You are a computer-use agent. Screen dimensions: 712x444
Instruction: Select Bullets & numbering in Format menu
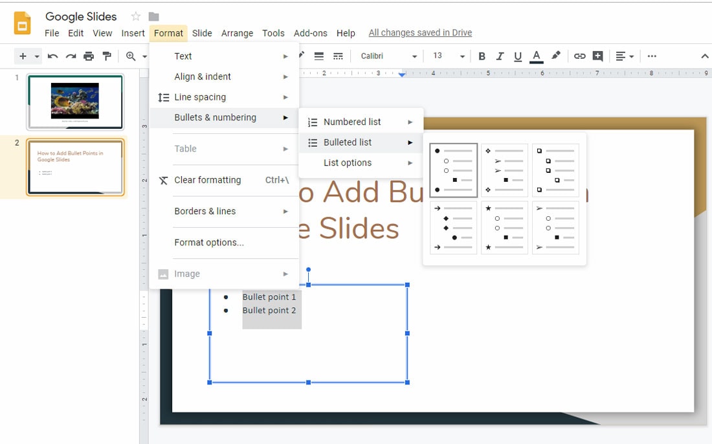(x=225, y=118)
